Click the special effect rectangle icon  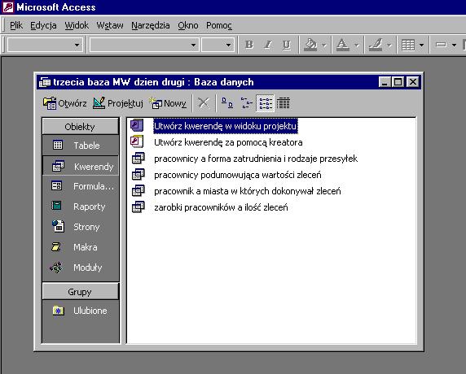pyautogui.click(x=441, y=45)
